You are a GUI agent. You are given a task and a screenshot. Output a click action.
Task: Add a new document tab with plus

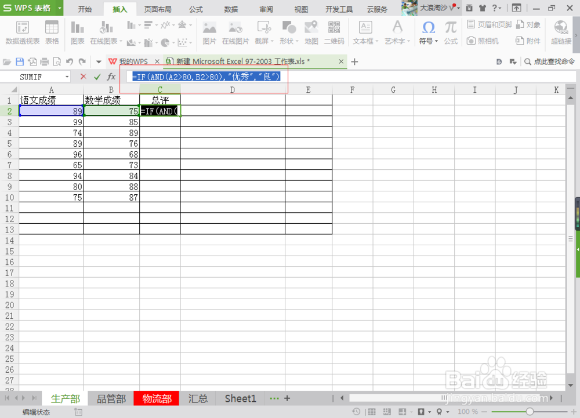354,61
